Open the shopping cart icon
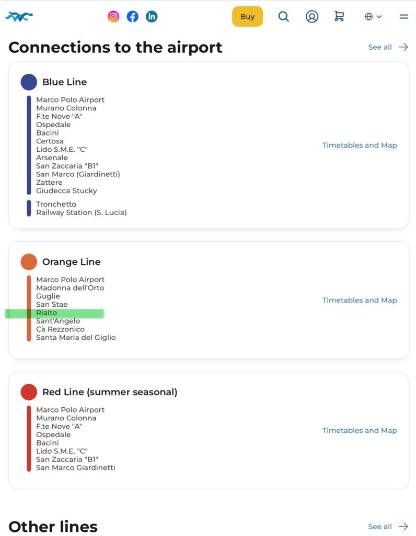Screen dimensions: 416x536 point(339,17)
